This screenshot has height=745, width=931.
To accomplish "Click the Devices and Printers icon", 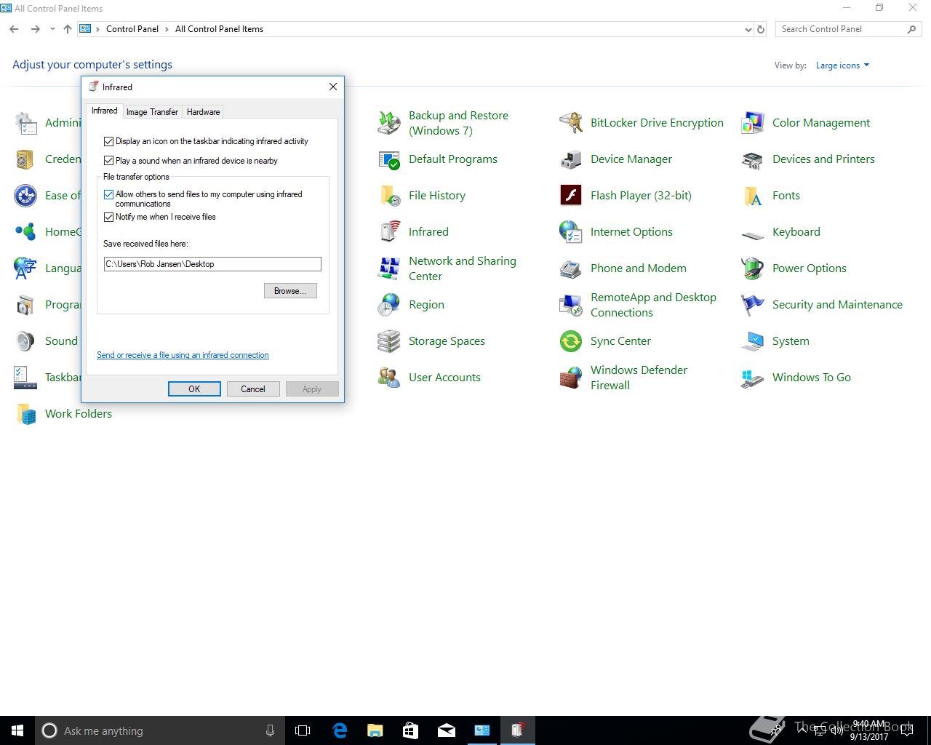I will click(x=753, y=159).
